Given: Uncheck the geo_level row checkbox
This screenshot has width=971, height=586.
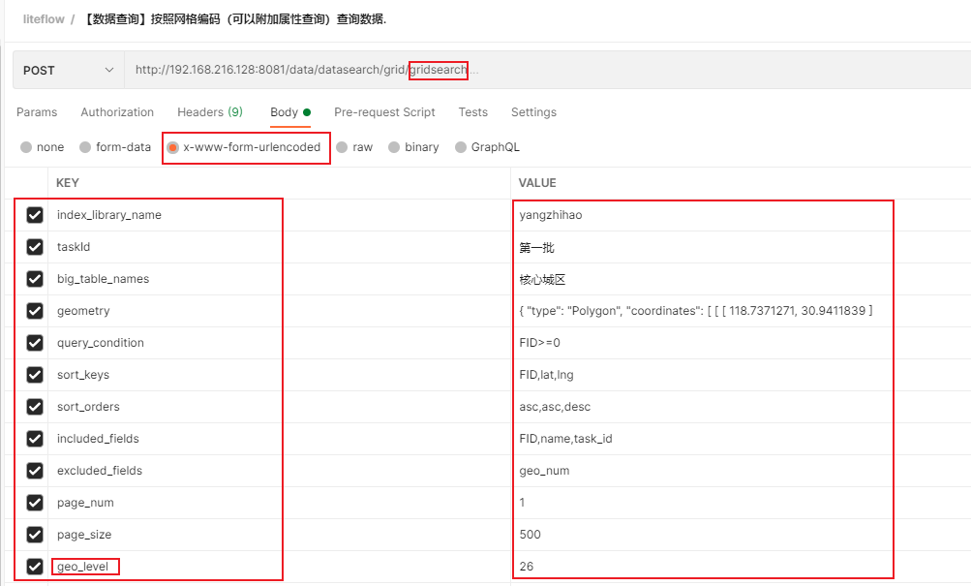Looking at the screenshot, I should 35,567.
